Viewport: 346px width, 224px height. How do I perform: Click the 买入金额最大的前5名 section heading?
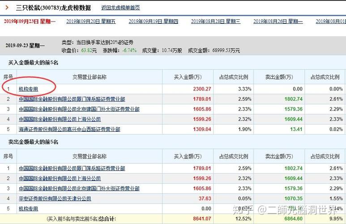pos(33,63)
